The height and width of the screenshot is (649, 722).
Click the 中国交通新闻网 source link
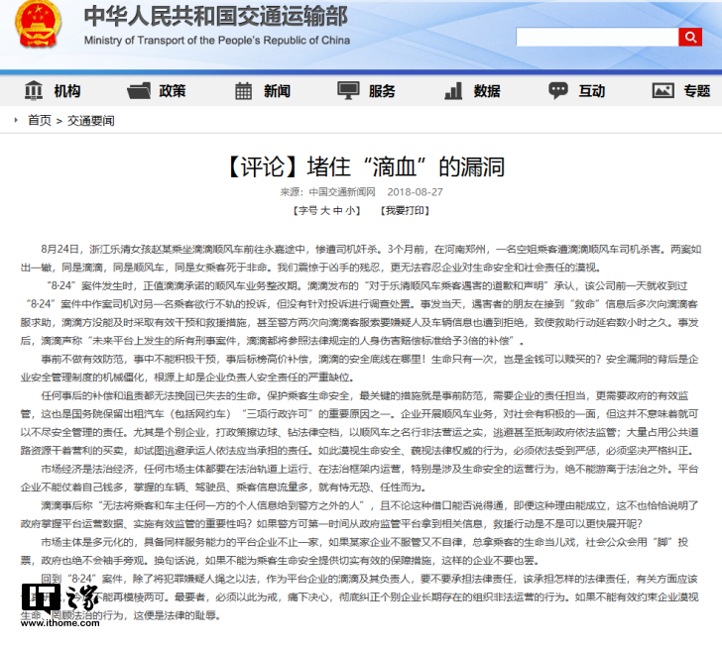tap(342, 192)
